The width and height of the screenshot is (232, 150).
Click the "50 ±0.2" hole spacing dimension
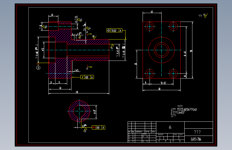coord(163,83)
